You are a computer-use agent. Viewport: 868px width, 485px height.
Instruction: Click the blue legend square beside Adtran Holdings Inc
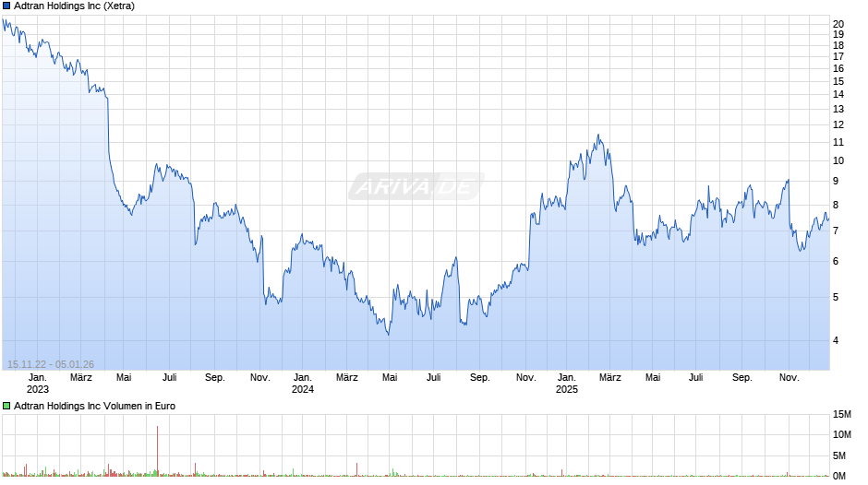(6, 6)
